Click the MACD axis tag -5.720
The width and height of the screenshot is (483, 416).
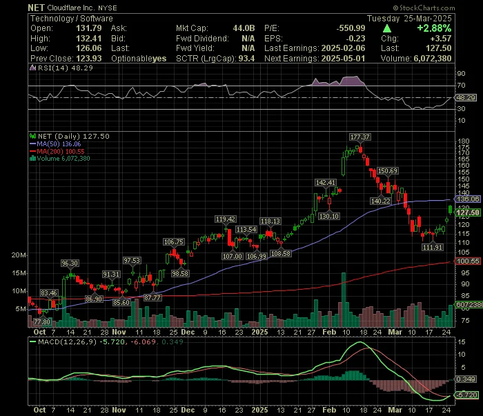467,395
